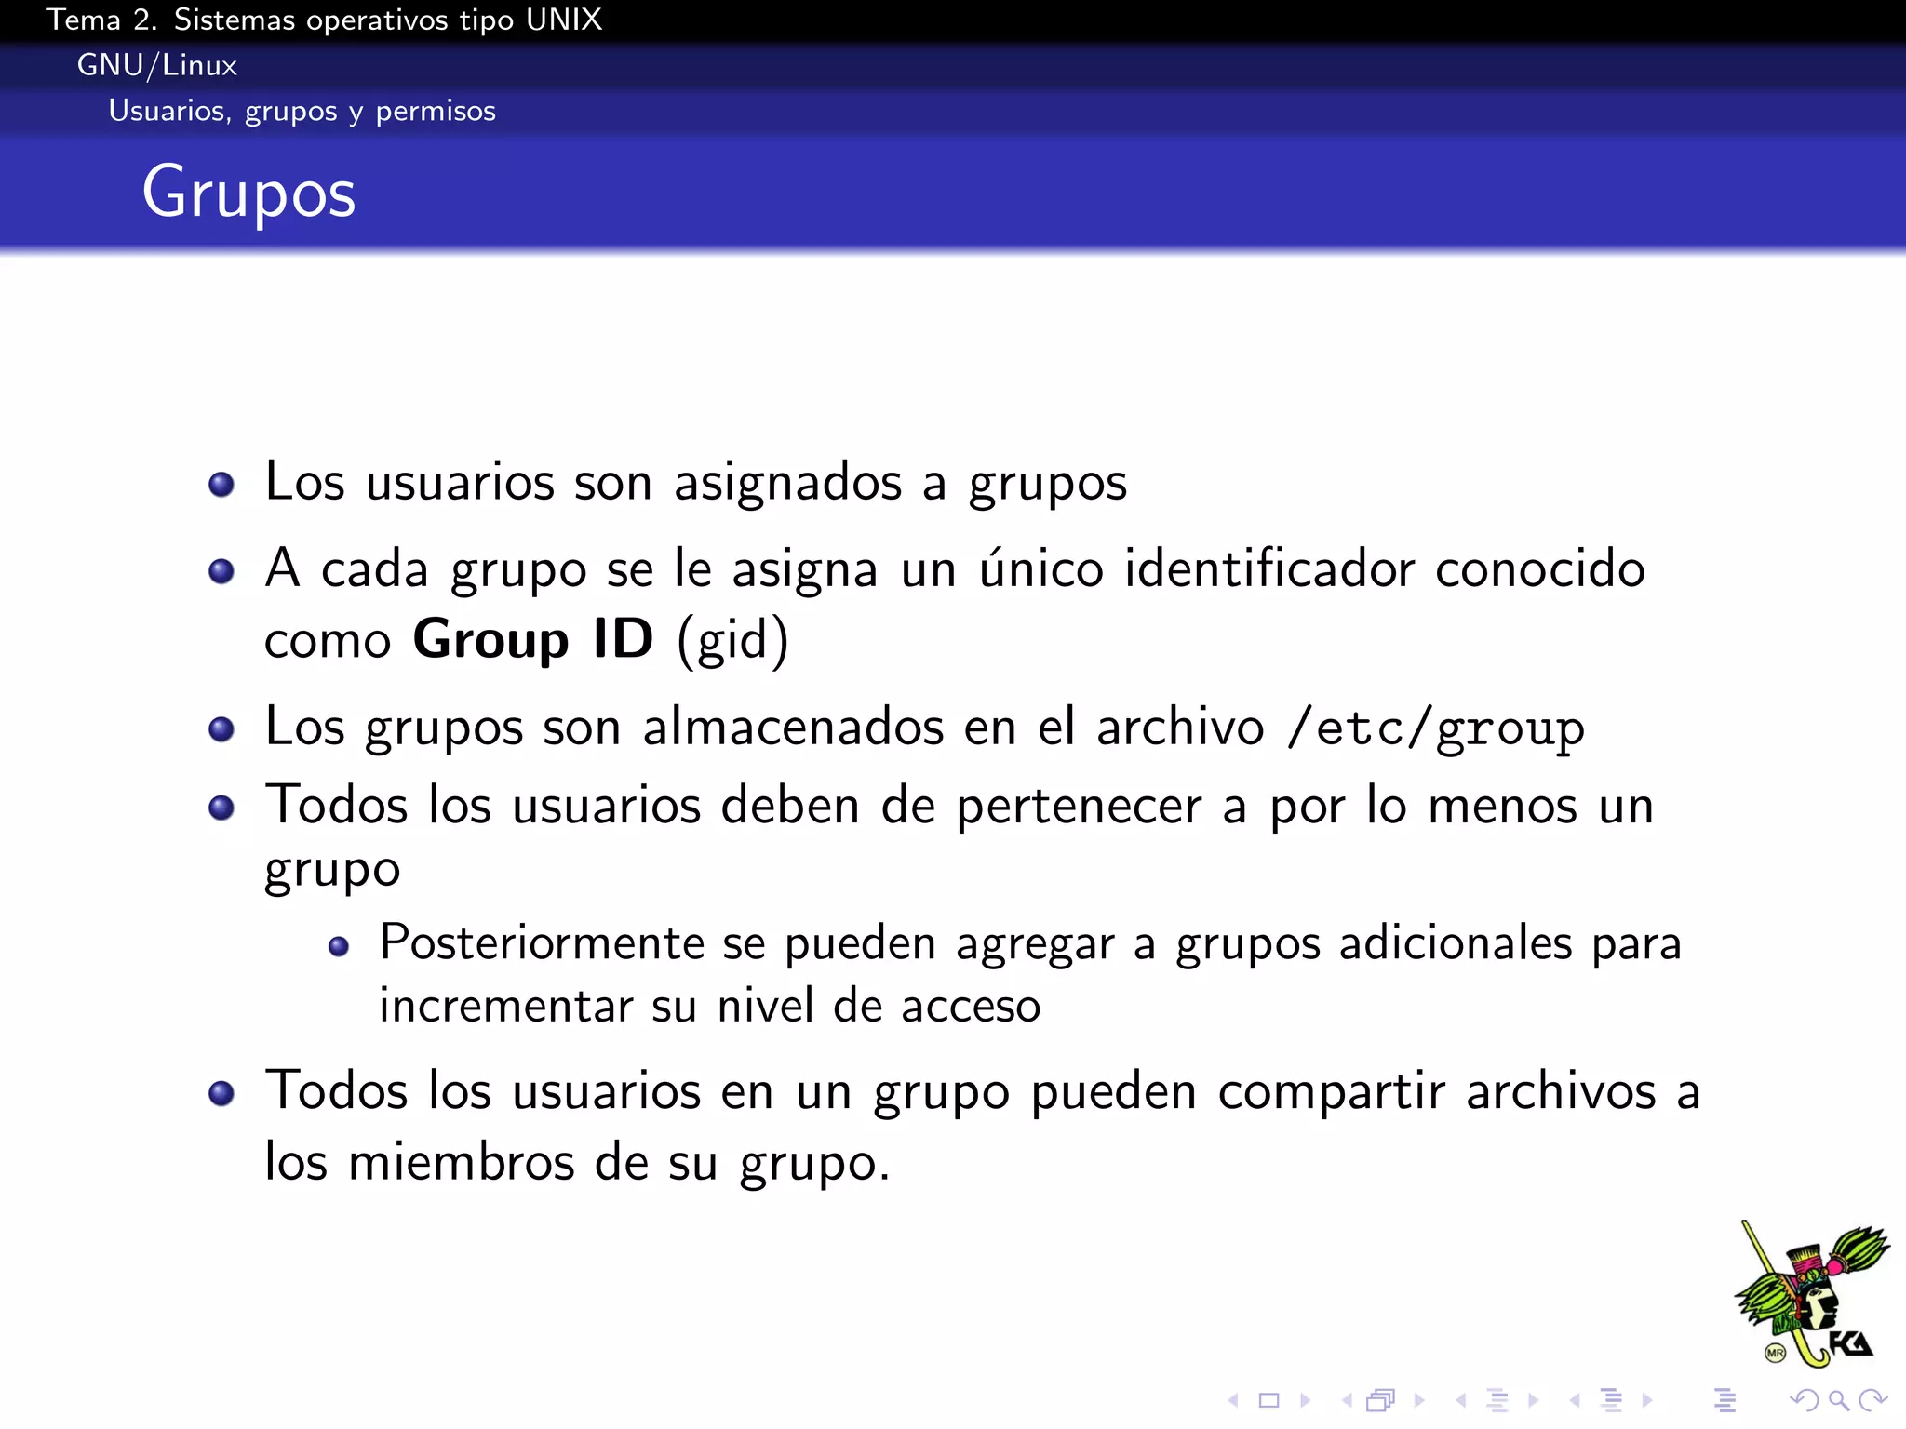
Task: Jump to next section arrow
Action: (1647, 1400)
